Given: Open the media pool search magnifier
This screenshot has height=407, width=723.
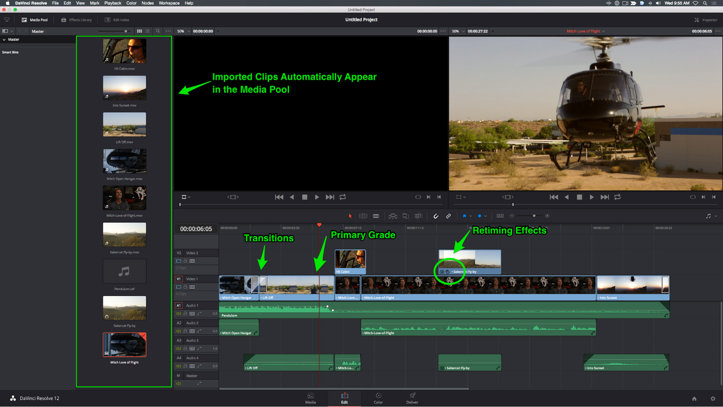Looking at the screenshot, I should pos(158,31).
